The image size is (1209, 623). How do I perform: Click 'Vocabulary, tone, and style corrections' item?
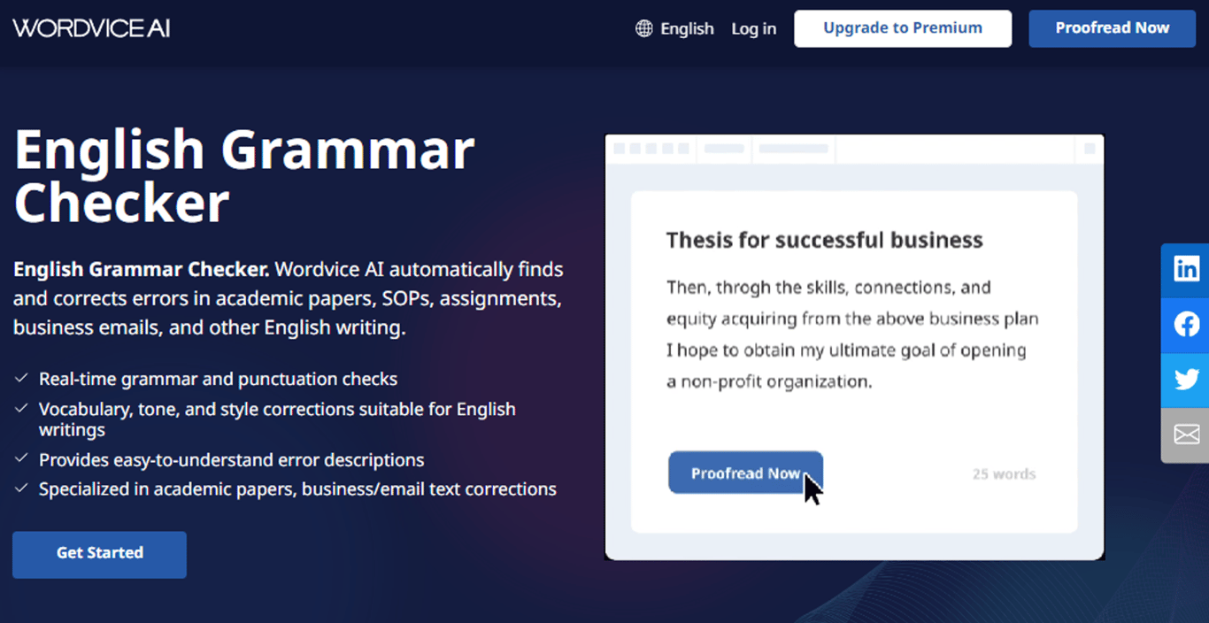(277, 419)
